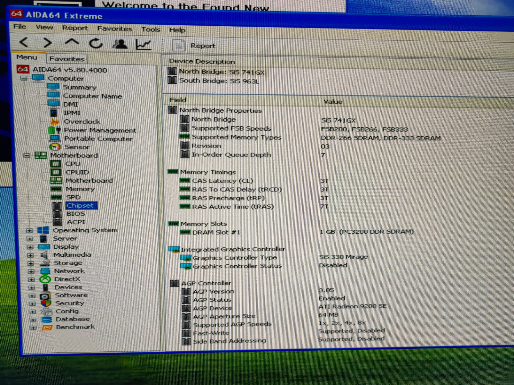This screenshot has width=514, height=385.
Task: Expand the Server node
Action: [x=30, y=239]
